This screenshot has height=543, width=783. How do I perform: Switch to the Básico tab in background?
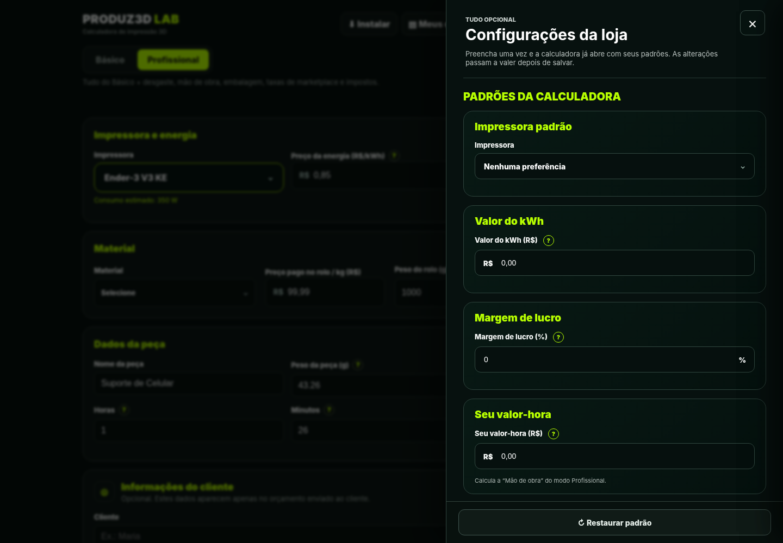[110, 60]
